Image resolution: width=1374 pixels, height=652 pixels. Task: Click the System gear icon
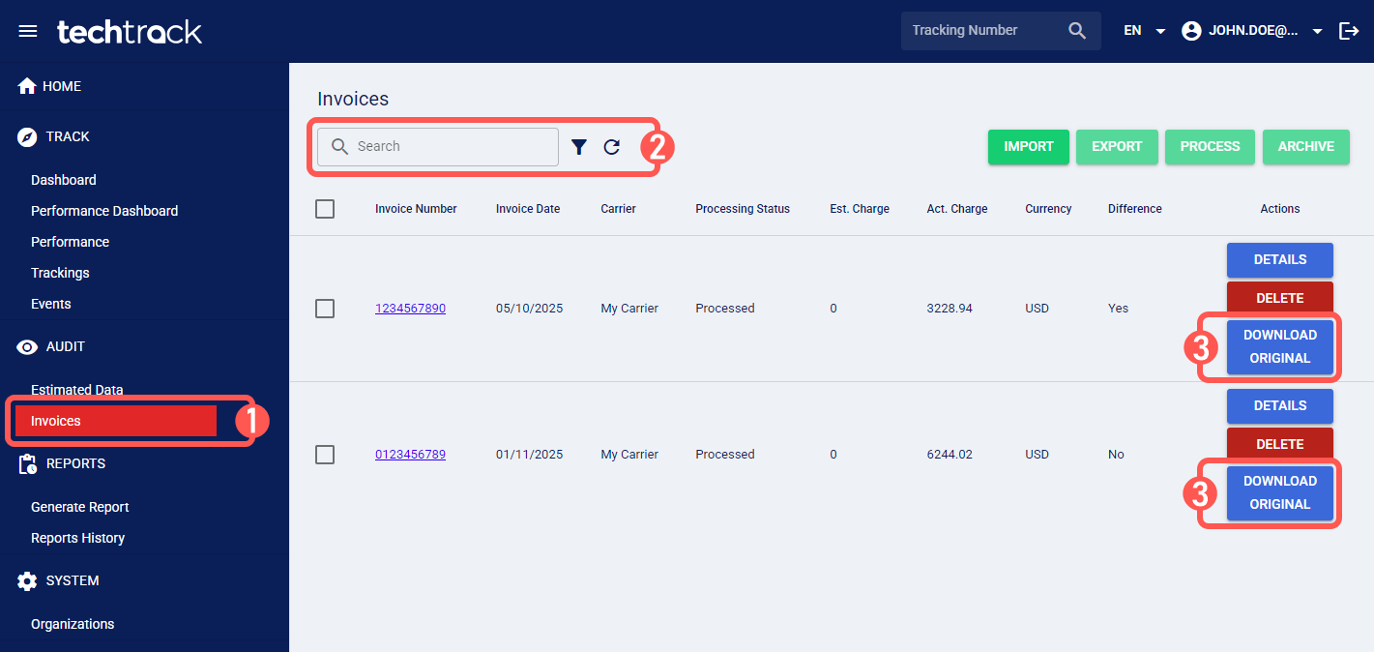[x=27, y=581]
